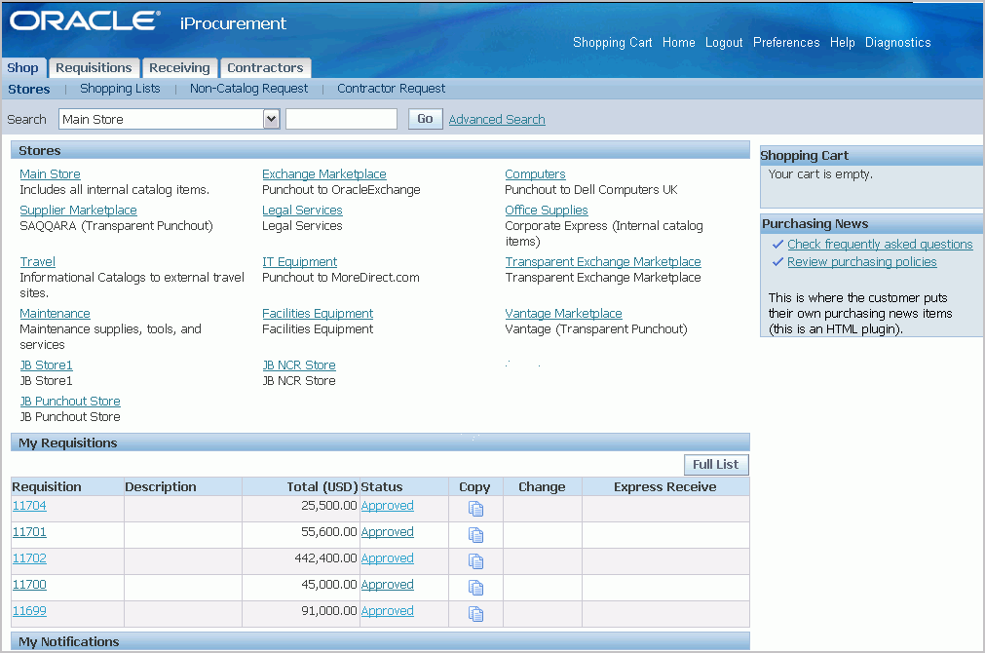Switch to the Shop tab
Screen dimensions: 985x653
(22, 68)
